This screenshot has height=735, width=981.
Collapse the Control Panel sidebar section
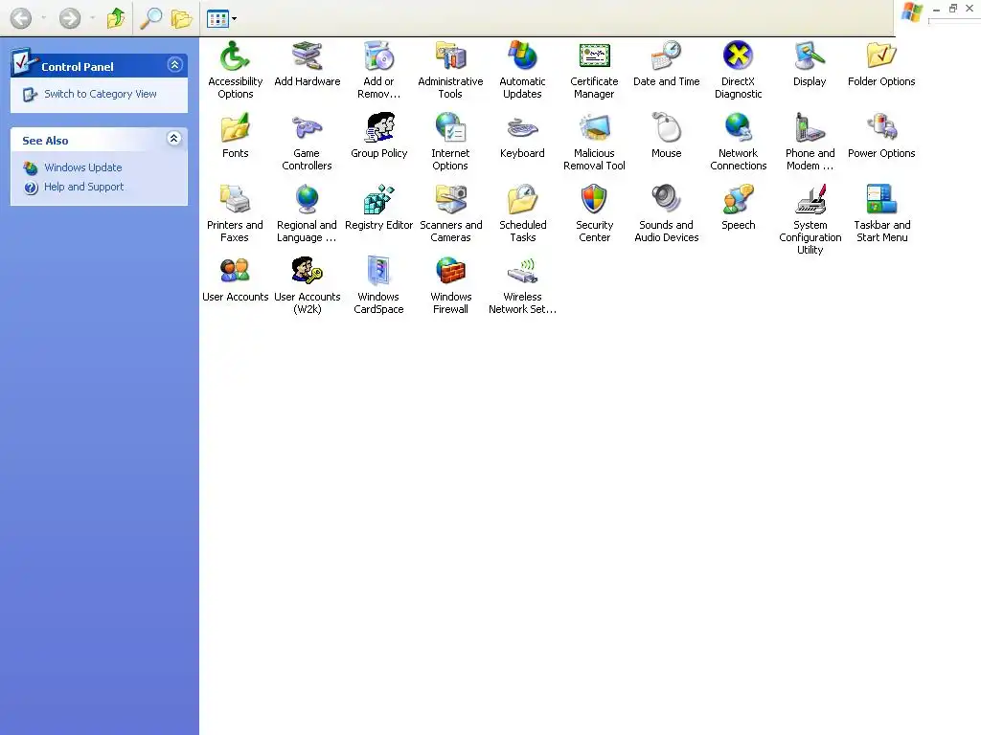[x=174, y=64]
